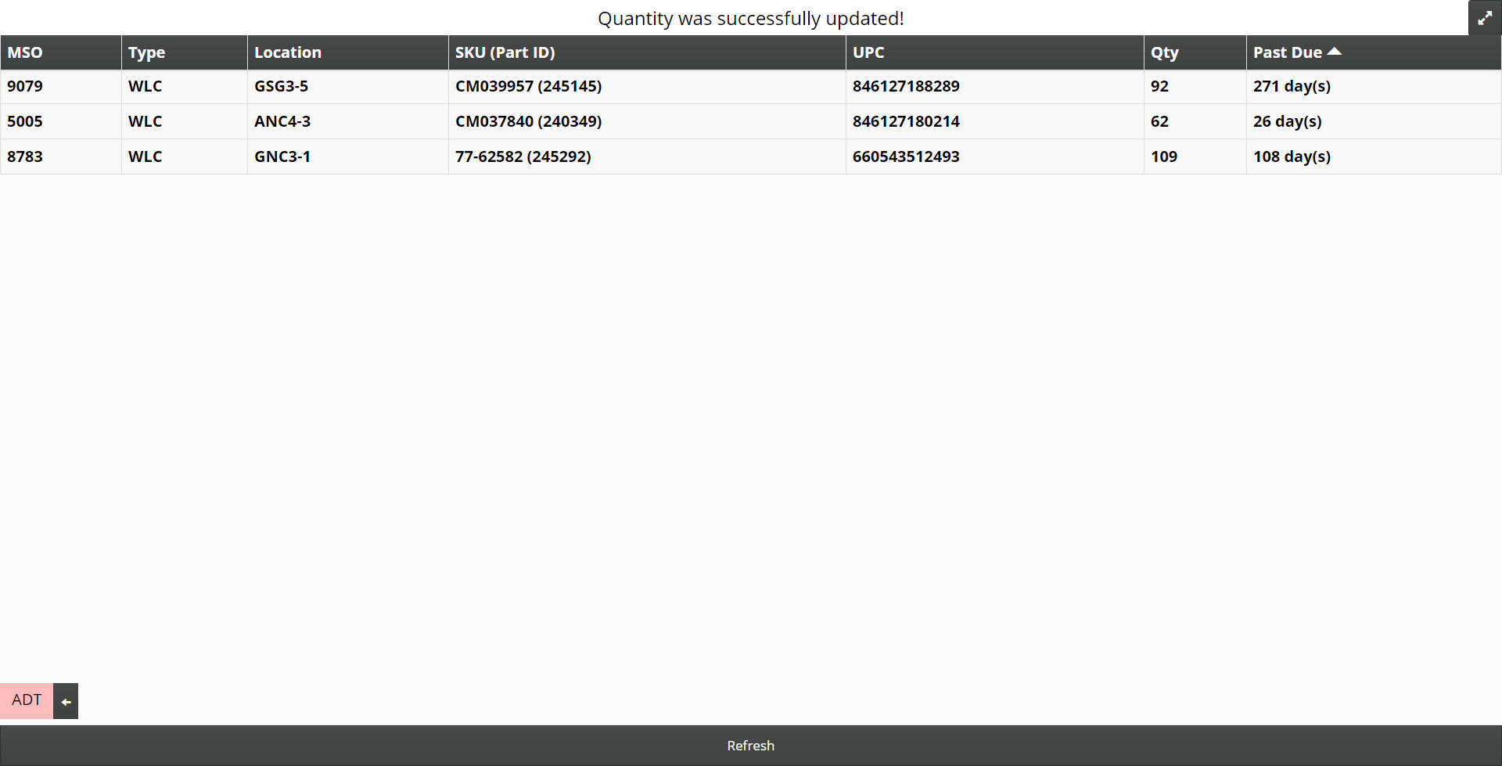Click the Refresh button

tap(751, 746)
